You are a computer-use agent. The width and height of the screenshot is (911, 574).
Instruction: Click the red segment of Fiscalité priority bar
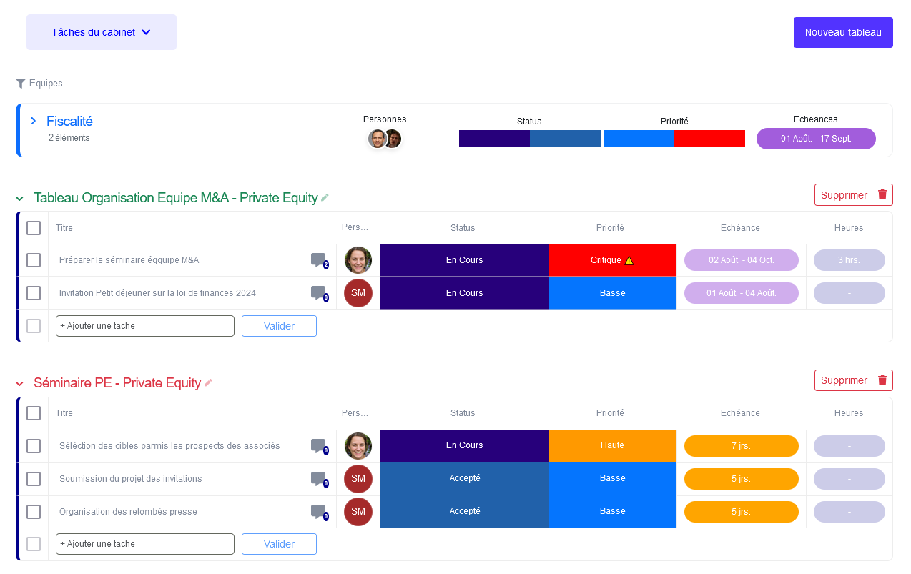point(710,139)
